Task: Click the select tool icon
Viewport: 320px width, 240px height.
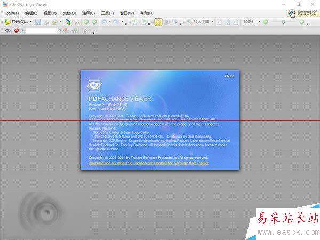Action: pyautogui.click(x=175, y=22)
